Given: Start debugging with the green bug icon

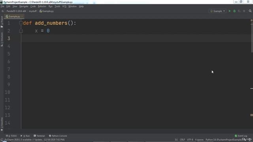Looking at the screenshot, I should 234,11.
